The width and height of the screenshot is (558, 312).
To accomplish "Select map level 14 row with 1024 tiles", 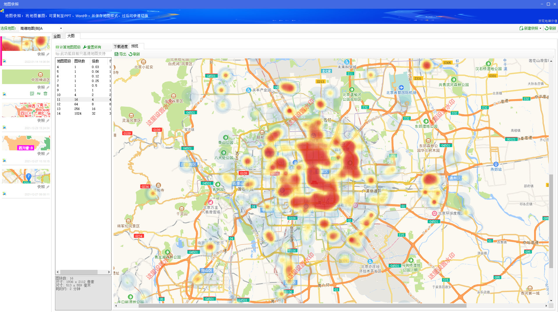I will [x=83, y=113].
